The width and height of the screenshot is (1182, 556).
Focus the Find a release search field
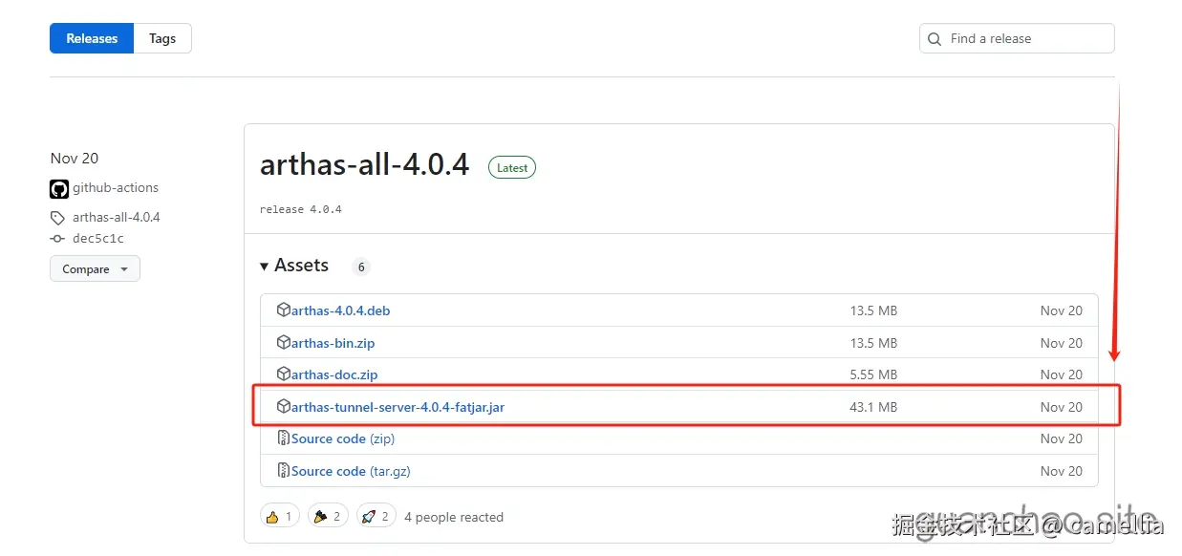pos(1017,38)
